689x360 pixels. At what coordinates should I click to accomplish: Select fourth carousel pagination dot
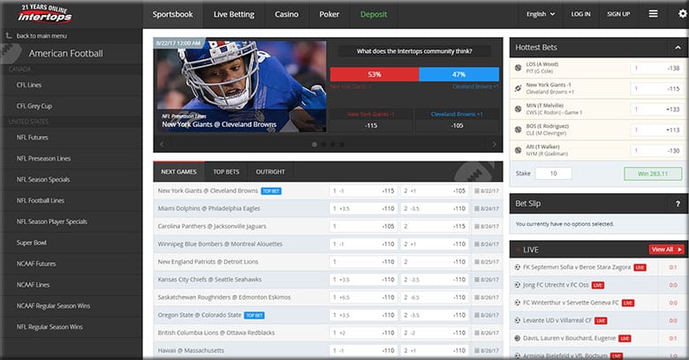342,144
